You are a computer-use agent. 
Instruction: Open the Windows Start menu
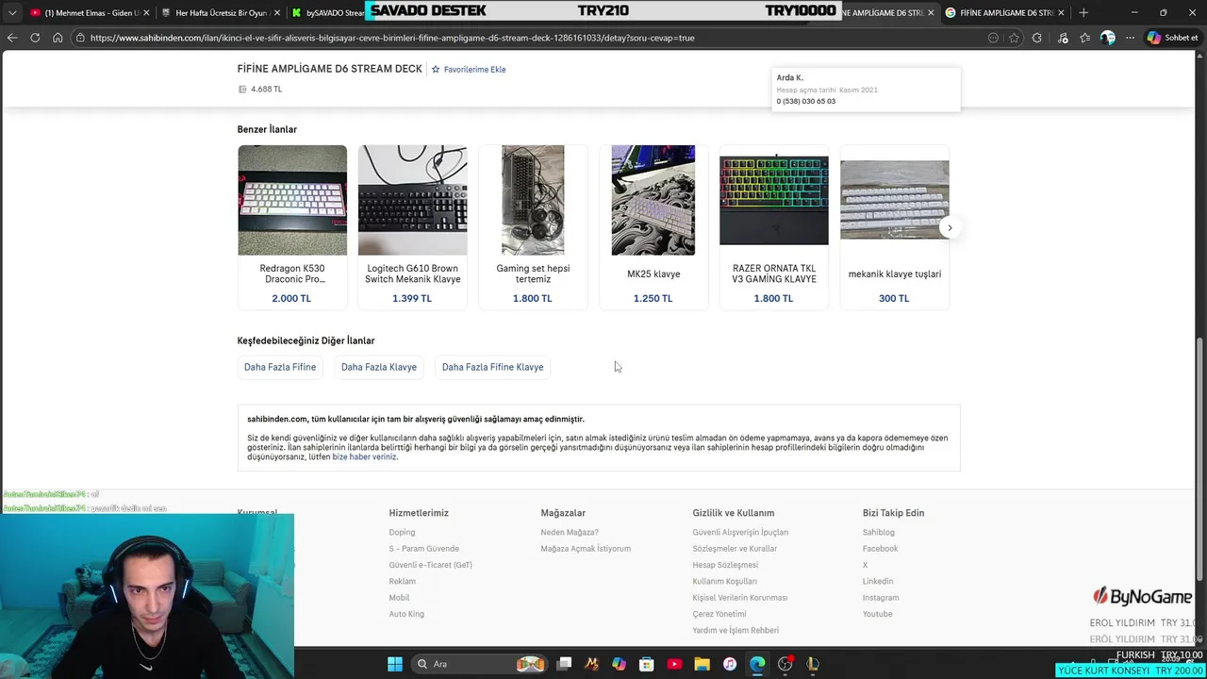395,664
